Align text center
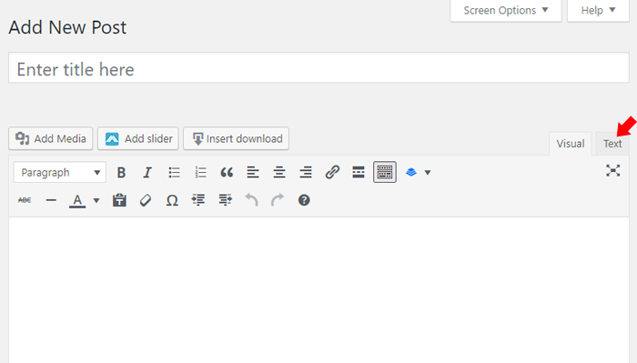Screen dimensions: 637x363 279,173
